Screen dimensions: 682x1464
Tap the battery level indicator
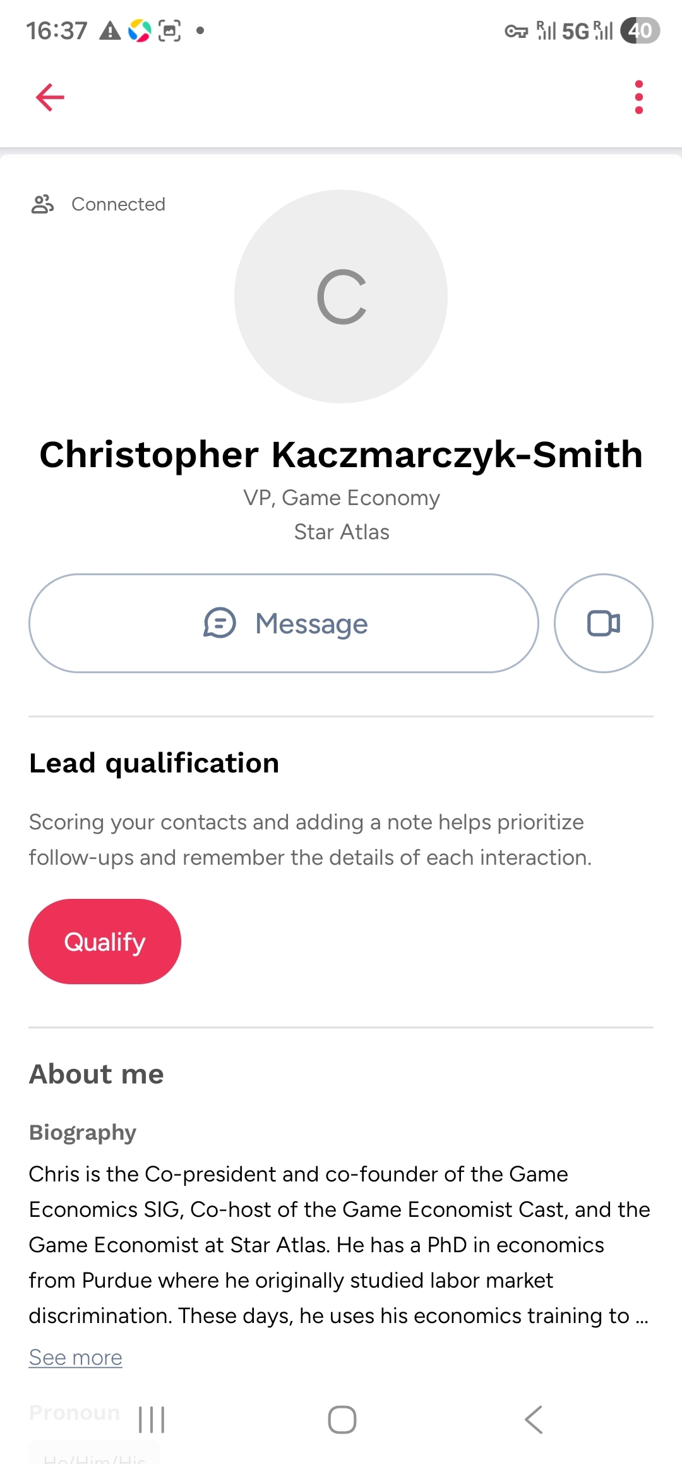click(640, 30)
